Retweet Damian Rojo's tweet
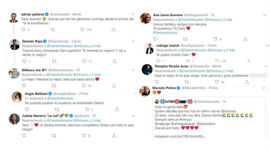270x151 pixels. (x=54, y=61)
